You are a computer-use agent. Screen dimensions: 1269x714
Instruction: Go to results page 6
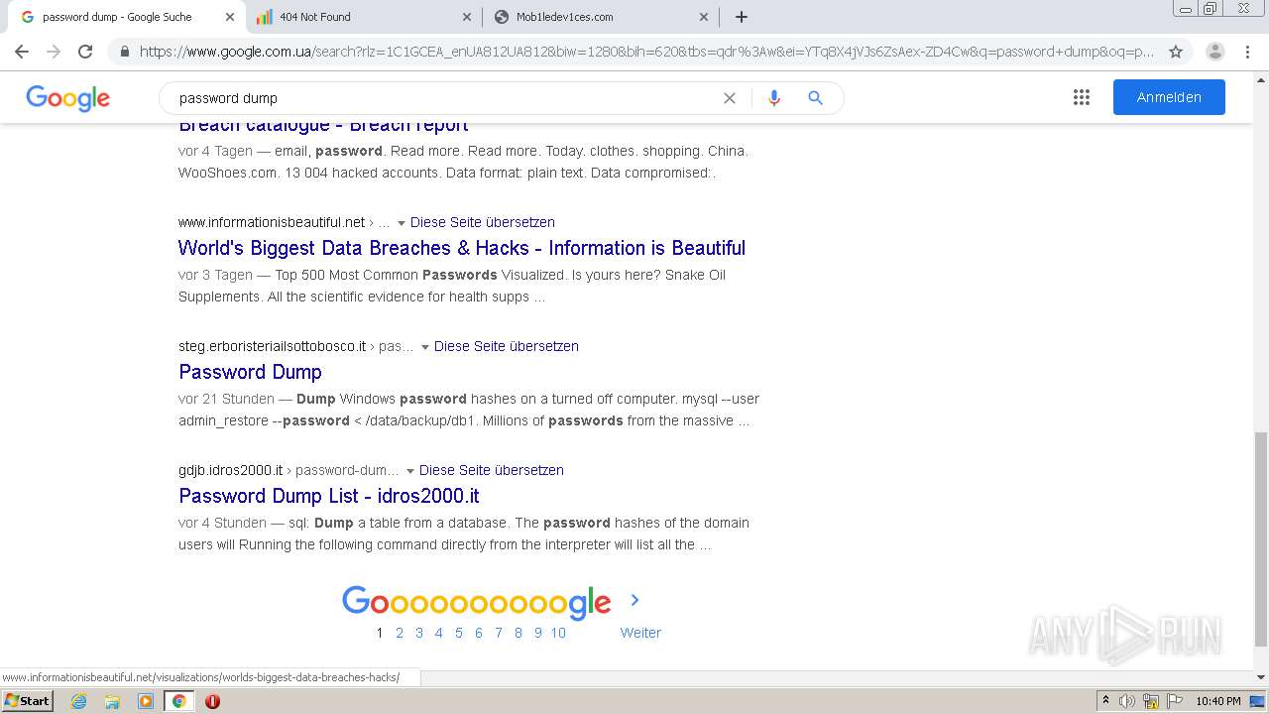479,633
